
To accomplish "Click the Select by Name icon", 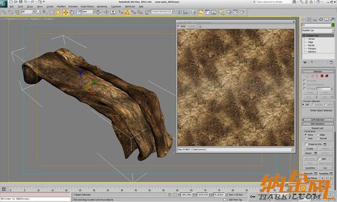I will 45,12.
